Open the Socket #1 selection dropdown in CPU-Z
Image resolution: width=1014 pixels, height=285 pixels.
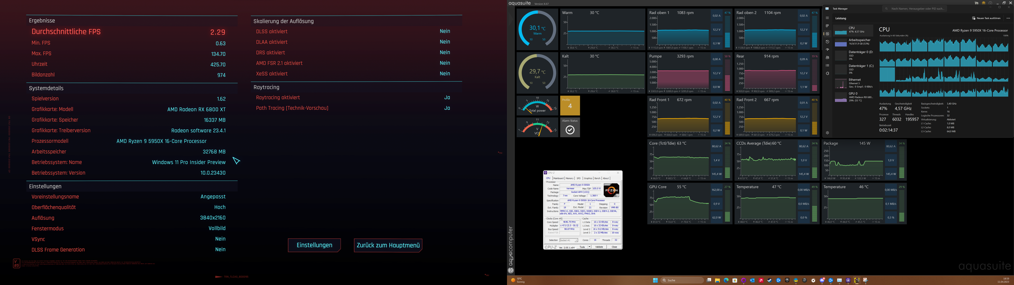point(576,240)
